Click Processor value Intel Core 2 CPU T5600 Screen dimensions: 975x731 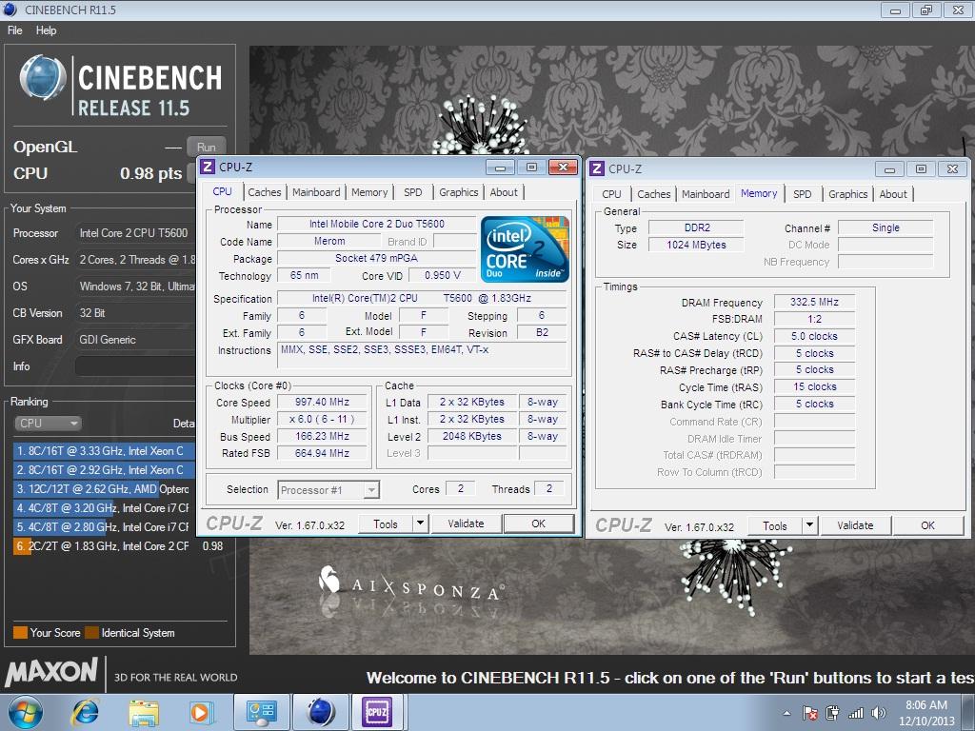coord(133,233)
